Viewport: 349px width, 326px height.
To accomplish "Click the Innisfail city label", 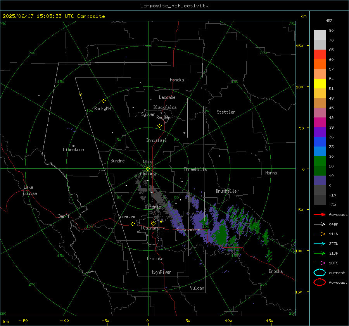I will click(x=156, y=140).
